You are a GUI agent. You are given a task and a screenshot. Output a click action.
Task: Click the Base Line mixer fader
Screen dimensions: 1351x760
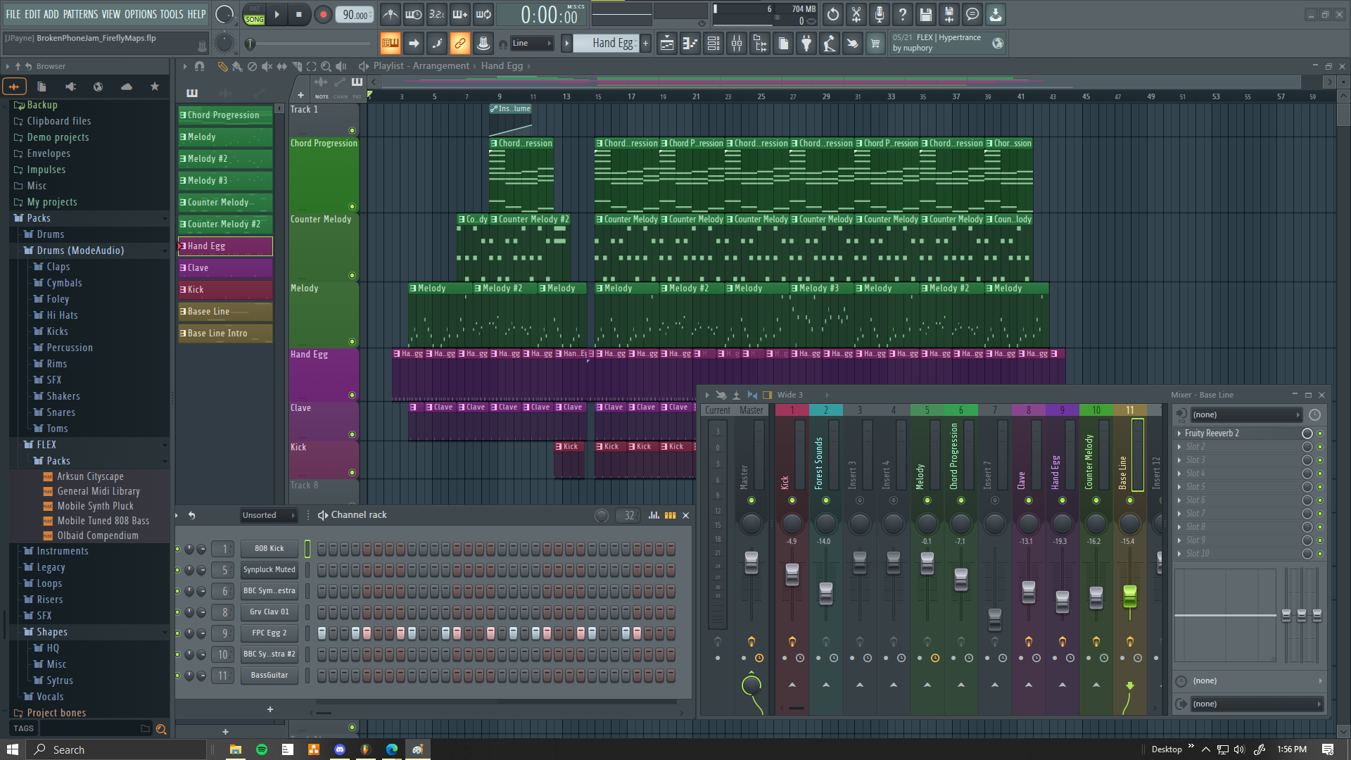point(1129,595)
